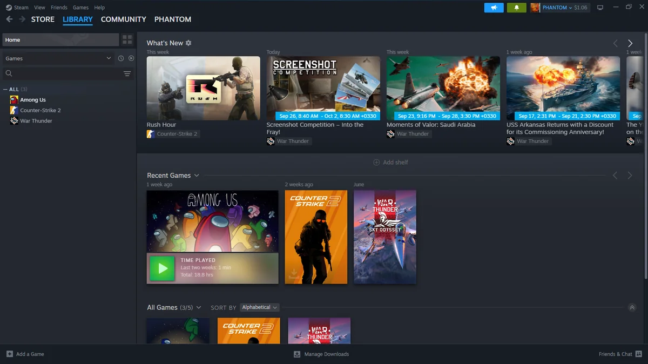
Task: Click the recent activity clock icon
Action: [x=121, y=58]
